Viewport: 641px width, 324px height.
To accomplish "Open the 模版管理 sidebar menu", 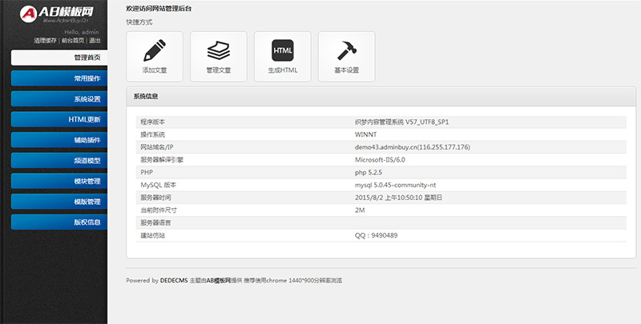I will tap(59, 202).
